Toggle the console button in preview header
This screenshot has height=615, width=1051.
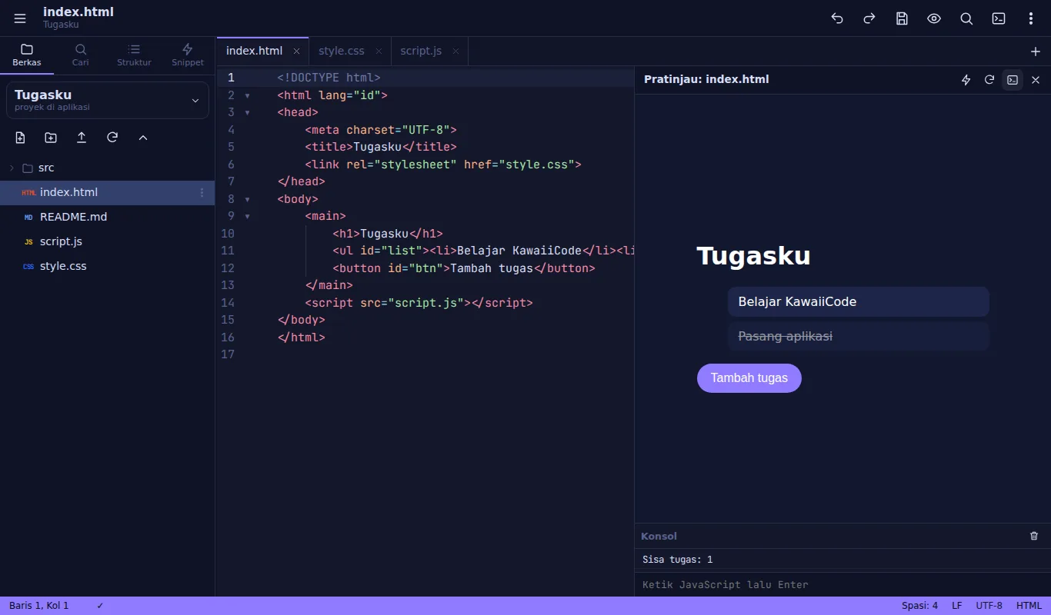coord(1013,79)
